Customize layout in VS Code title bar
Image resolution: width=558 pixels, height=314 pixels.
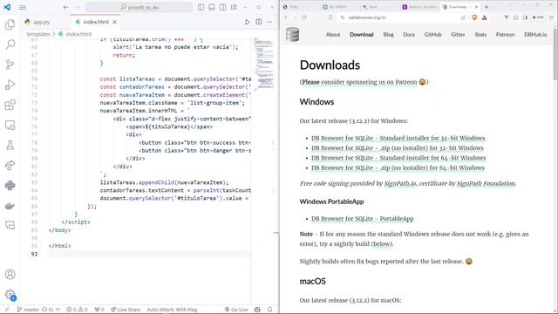coord(234,7)
